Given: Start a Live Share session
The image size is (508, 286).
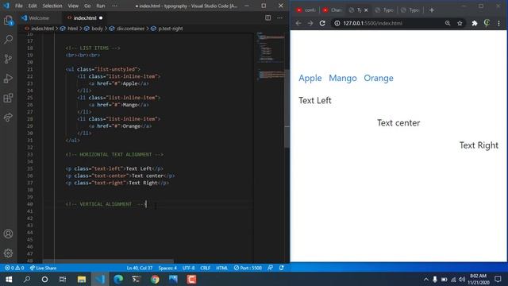Looking at the screenshot, I should point(43,268).
